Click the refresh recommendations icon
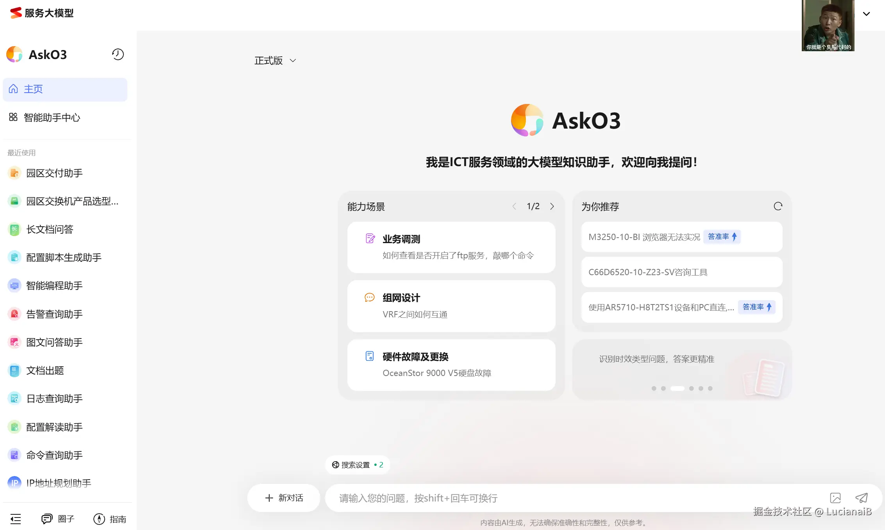The height and width of the screenshot is (530, 885). click(778, 206)
